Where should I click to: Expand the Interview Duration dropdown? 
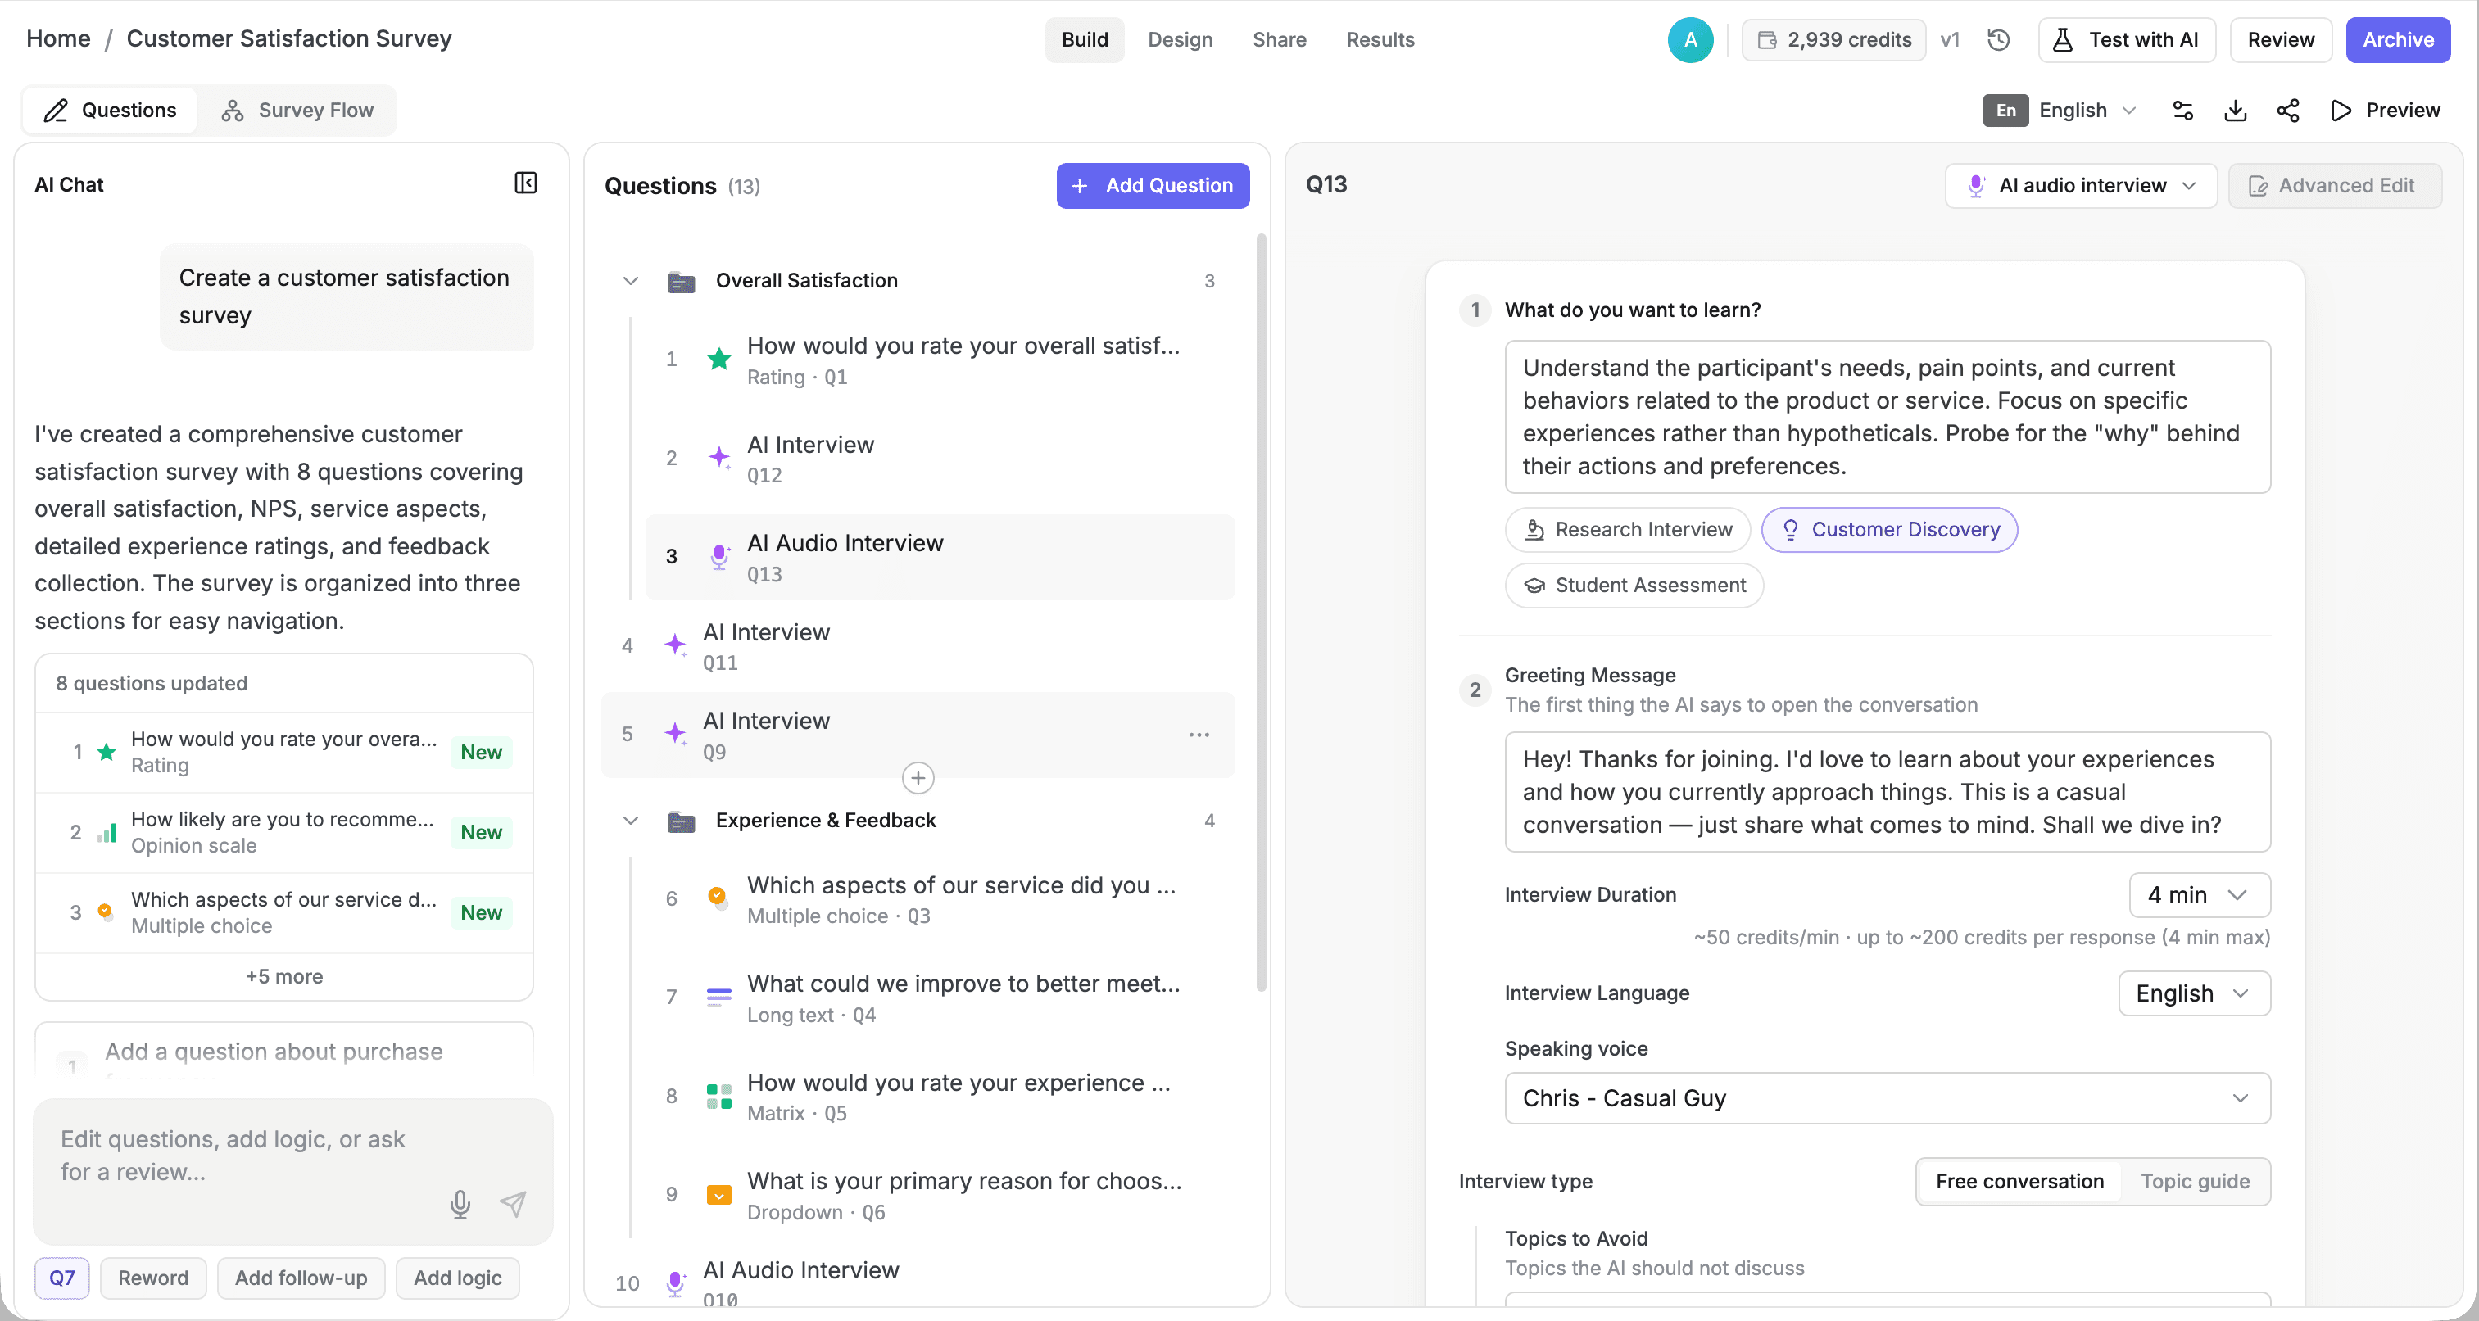(x=2198, y=895)
